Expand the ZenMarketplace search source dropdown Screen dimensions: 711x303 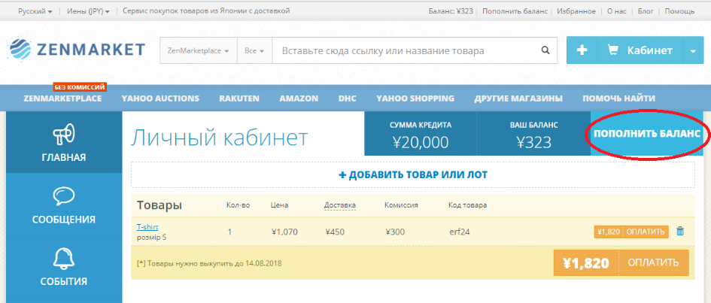tap(198, 50)
